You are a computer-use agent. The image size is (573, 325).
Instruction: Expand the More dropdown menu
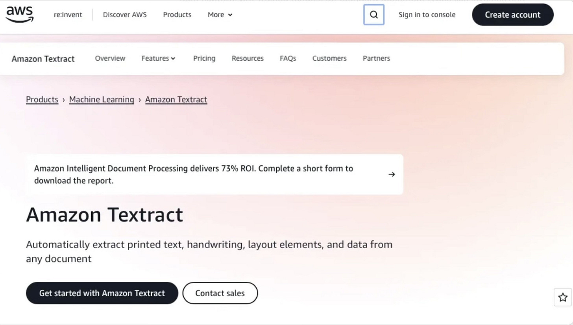(x=220, y=15)
